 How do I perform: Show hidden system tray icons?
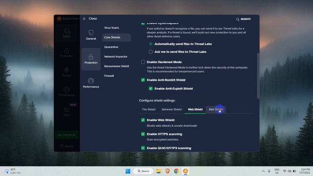(x=263, y=171)
